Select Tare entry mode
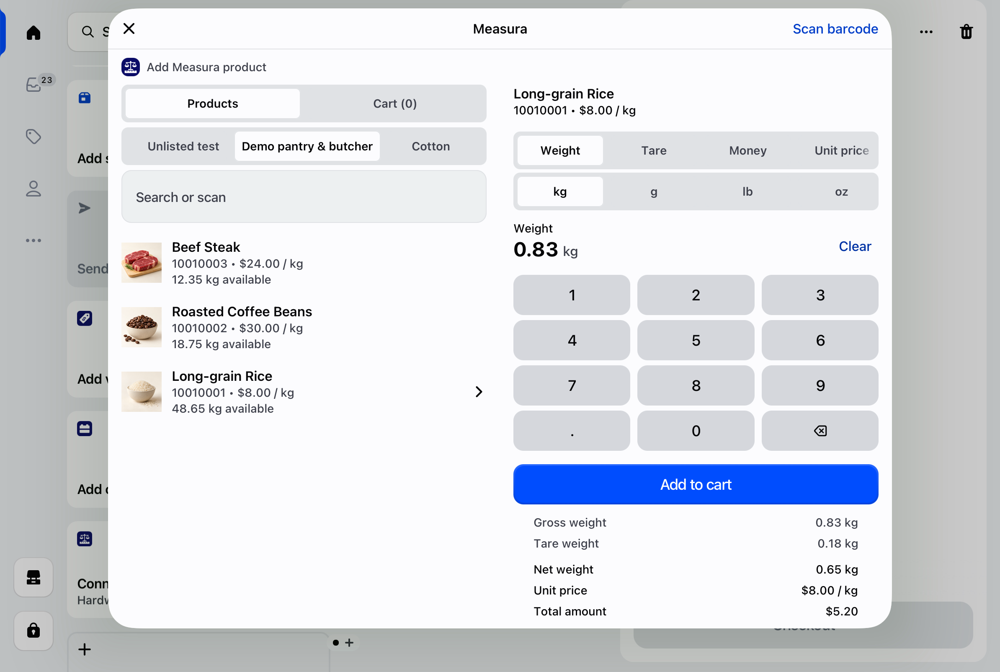The height and width of the screenshot is (672, 1000). click(654, 150)
